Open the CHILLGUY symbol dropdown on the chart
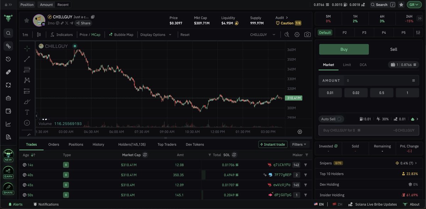Viewport: 426px width, 209px height. tap(263, 35)
